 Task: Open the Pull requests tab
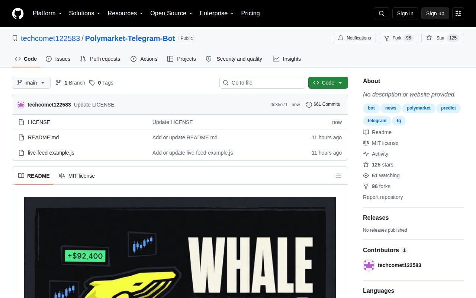click(x=100, y=59)
